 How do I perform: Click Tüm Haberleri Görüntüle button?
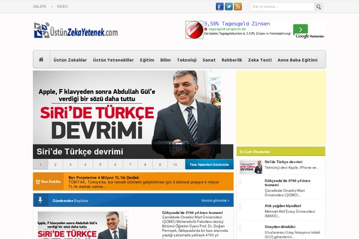(209, 164)
